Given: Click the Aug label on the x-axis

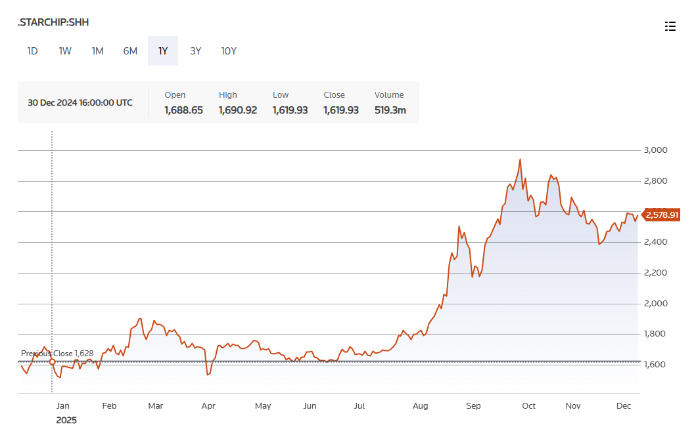Looking at the screenshot, I should tap(421, 406).
